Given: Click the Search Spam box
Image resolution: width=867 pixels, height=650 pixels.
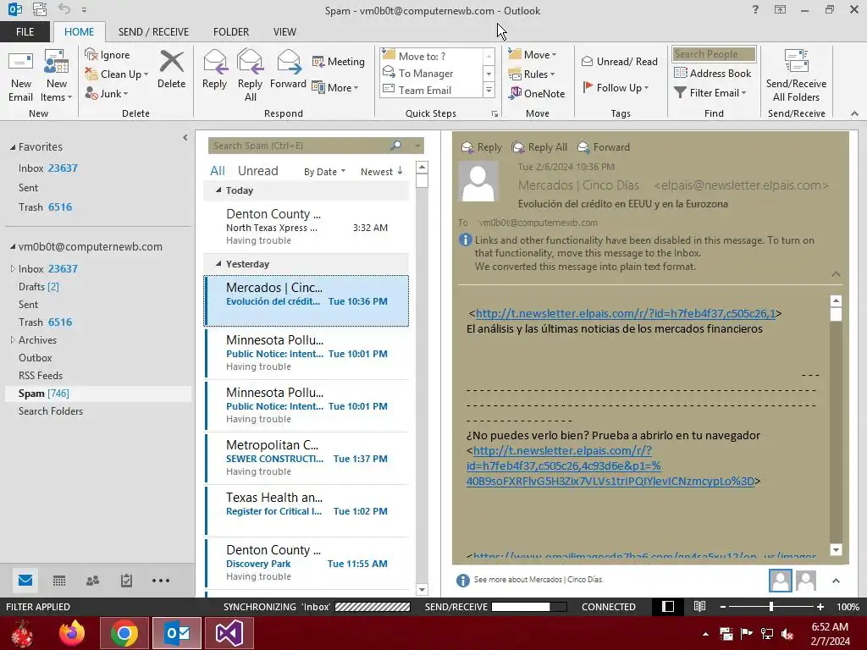Looking at the screenshot, I should click(299, 146).
